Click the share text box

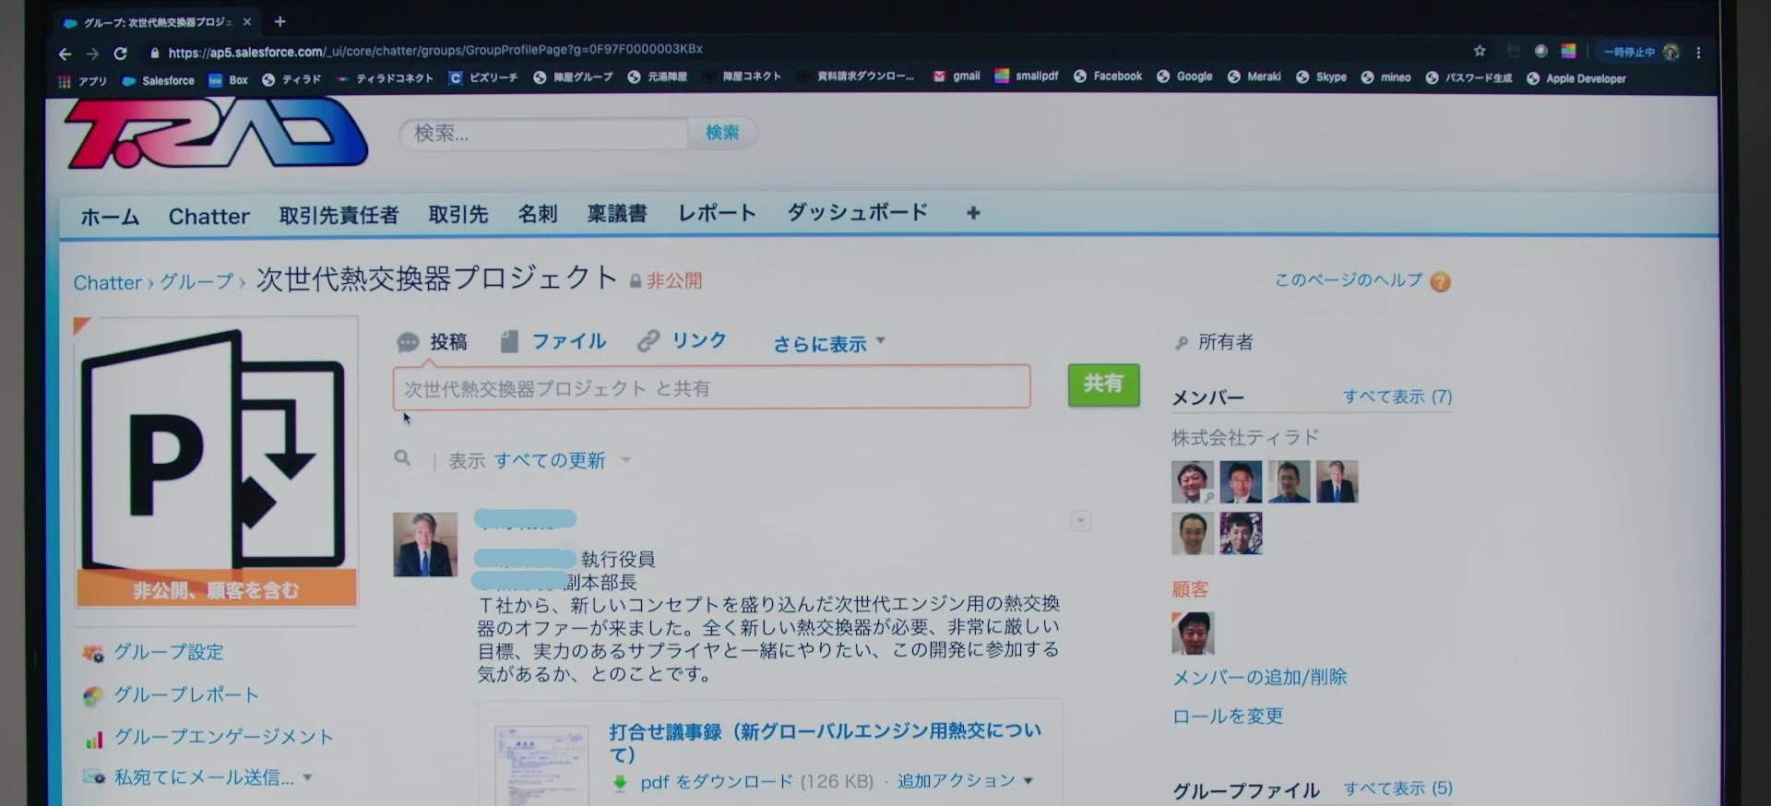(711, 387)
